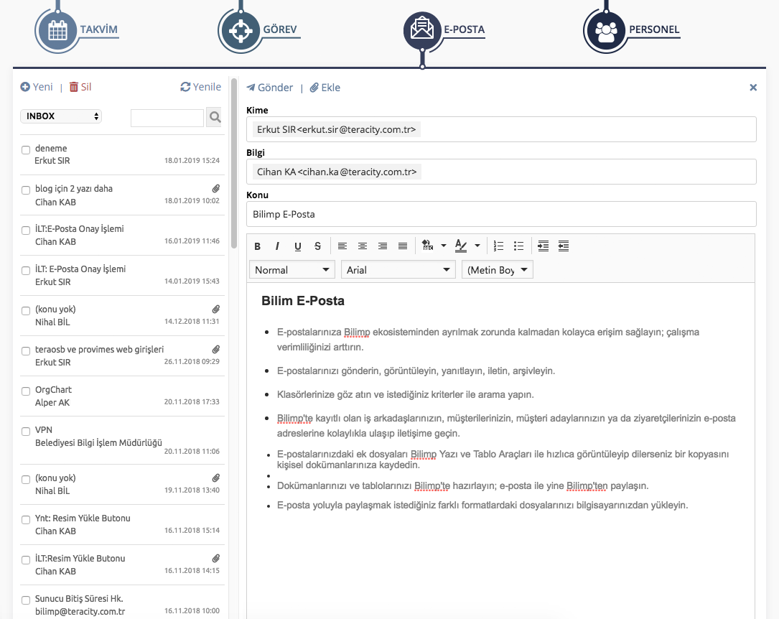
Task: Click Yenile to refresh the inbox
Action: pyautogui.click(x=200, y=87)
